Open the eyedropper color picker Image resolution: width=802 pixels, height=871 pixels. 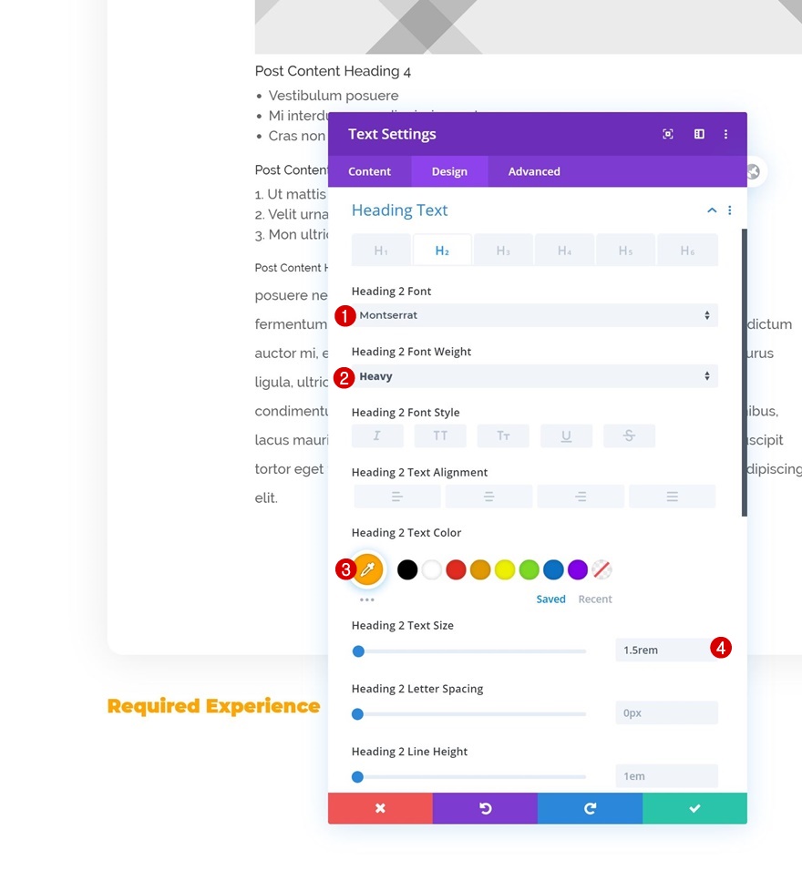point(367,570)
